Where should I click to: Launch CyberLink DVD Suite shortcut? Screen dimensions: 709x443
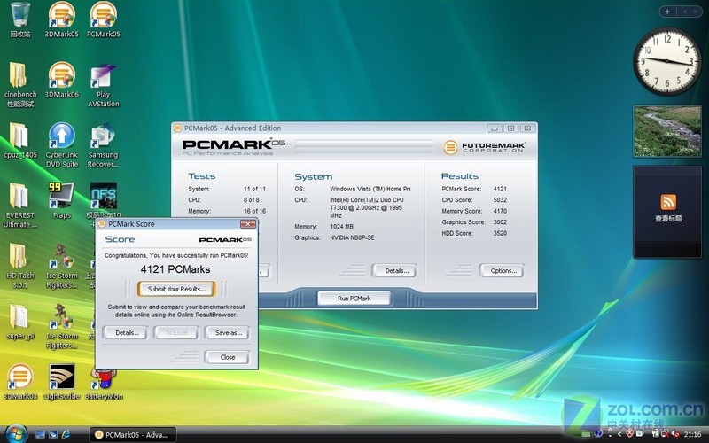pos(61,144)
